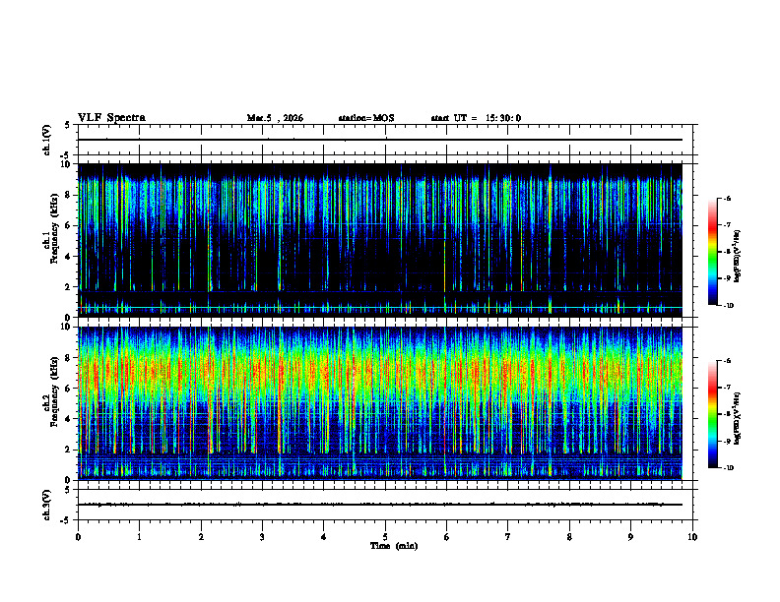Click the ch.2 PSD color scale bar
Viewport: 780px width, 602px height.
tap(713, 414)
